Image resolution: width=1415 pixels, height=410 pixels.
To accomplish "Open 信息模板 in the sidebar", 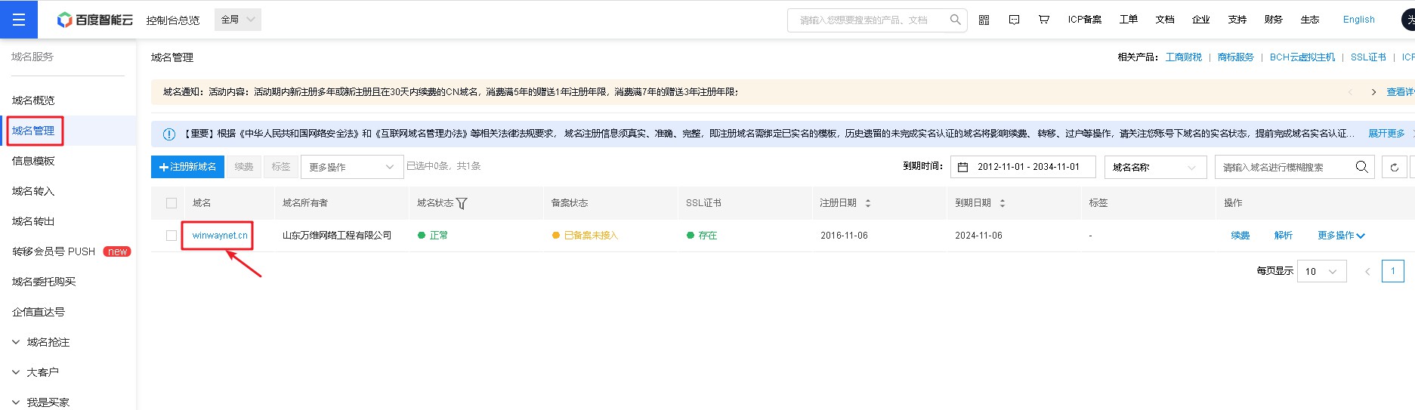I will tap(33, 161).
